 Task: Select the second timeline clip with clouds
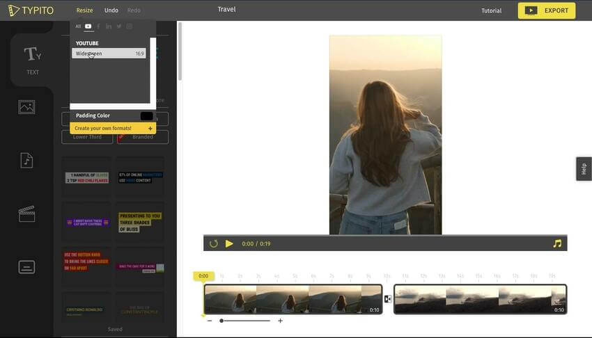(481, 299)
